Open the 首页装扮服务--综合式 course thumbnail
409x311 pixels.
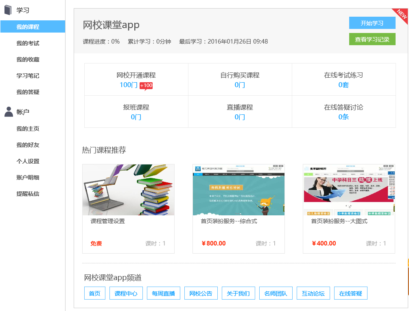[x=238, y=190]
